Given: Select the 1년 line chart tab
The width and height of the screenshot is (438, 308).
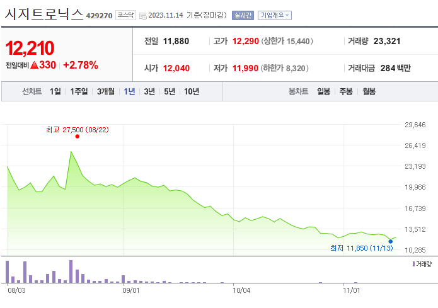Looking at the screenshot, I should click(129, 91).
